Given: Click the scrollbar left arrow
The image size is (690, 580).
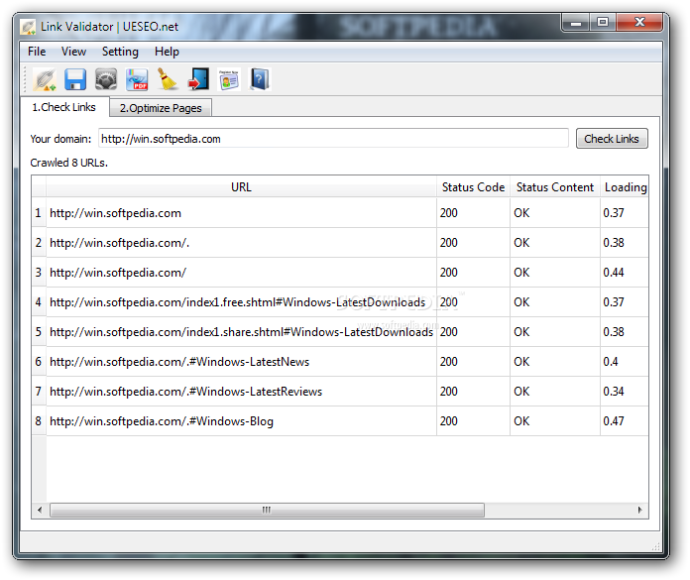Looking at the screenshot, I should pos(40,510).
